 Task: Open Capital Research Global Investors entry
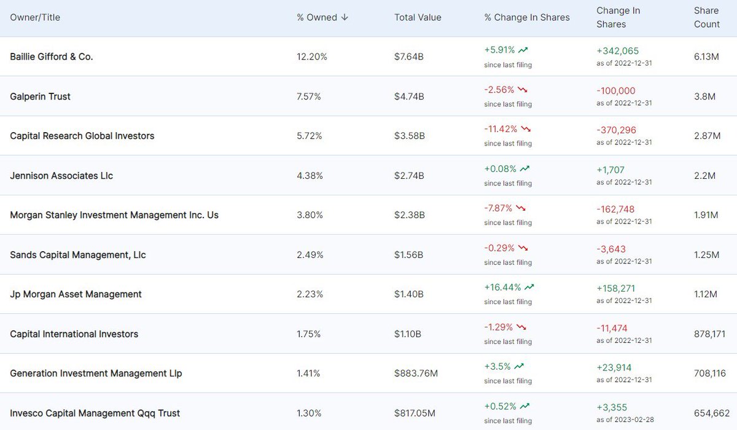point(82,136)
